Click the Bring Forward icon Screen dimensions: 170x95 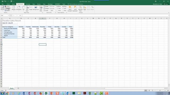pos(70,7)
